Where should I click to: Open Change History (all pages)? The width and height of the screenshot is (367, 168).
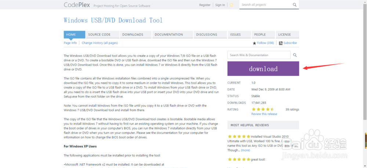pyautogui.click(x=100, y=43)
